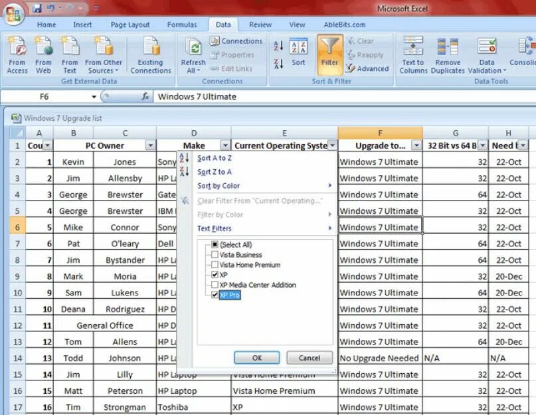536x415 pixels.
Task: Check Vista Home Premium checkbox
Action: coord(215,264)
